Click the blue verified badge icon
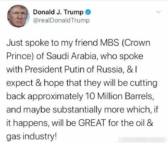 [88, 12]
